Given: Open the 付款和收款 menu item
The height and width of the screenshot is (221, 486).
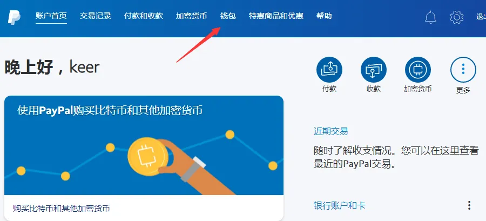Looking at the screenshot, I should [x=144, y=16].
